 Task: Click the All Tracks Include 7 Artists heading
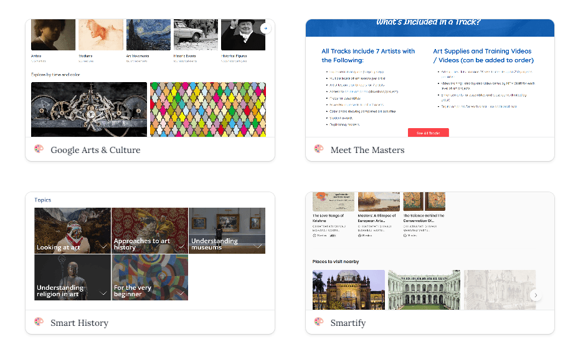pyautogui.click(x=368, y=55)
